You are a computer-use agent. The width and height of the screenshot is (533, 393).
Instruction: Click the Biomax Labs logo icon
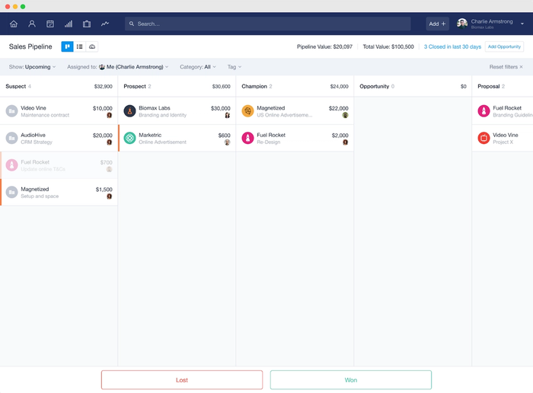(x=129, y=111)
